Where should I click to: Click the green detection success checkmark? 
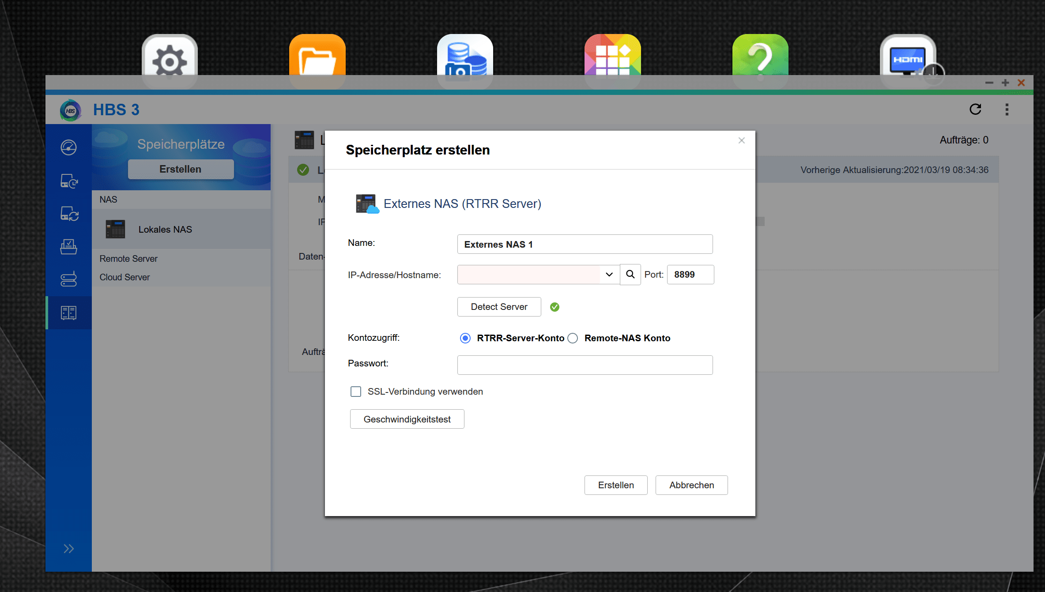(x=555, y=307)
